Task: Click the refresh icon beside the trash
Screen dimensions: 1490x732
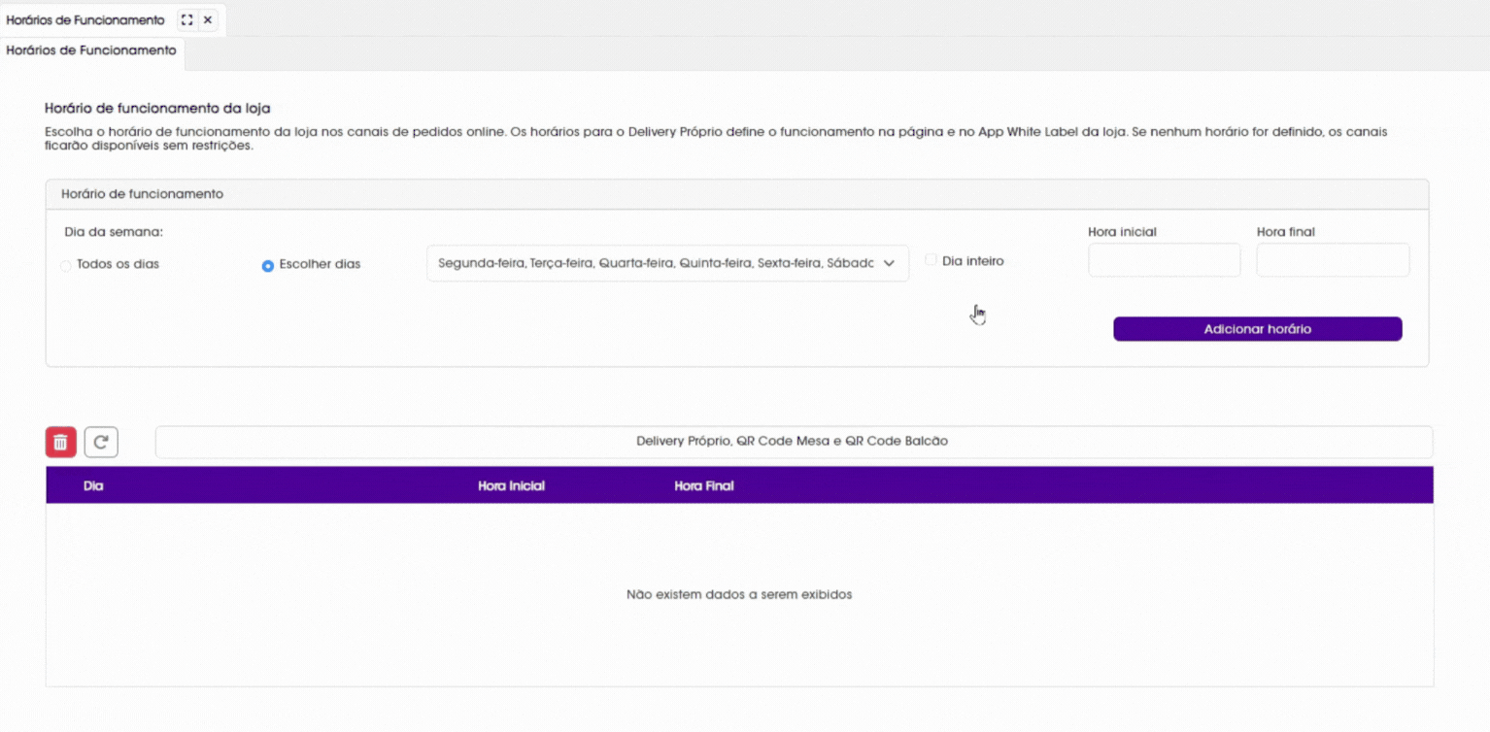Action: point(101,443)
